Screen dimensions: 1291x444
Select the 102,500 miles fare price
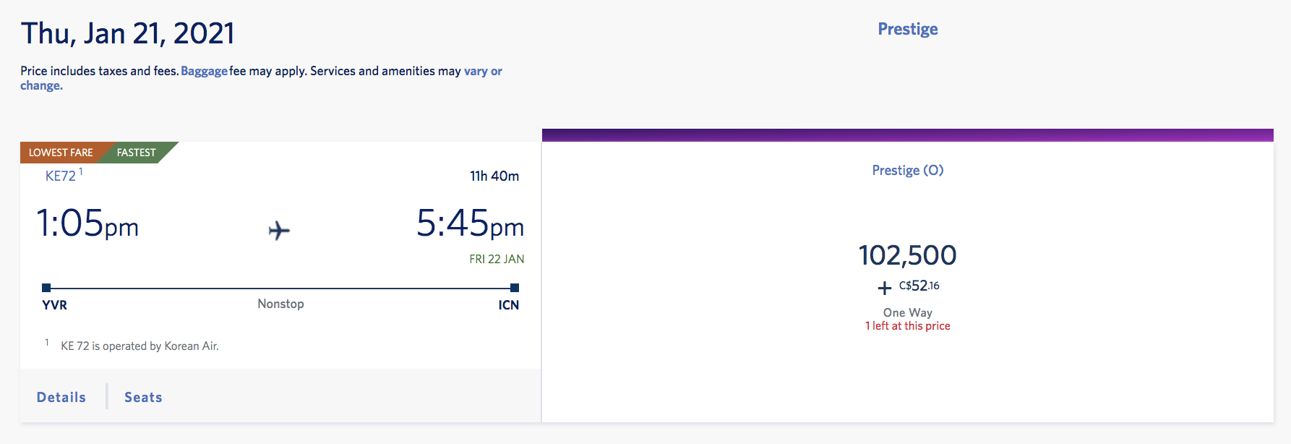pos(908,255)
